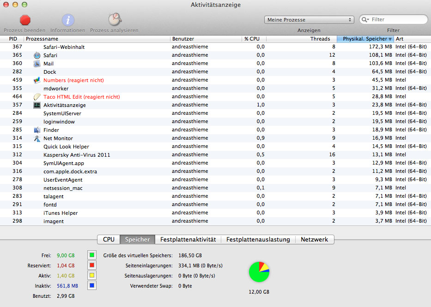
Task: Click the Taco HTML Edit icon
Action: [37, 97]
